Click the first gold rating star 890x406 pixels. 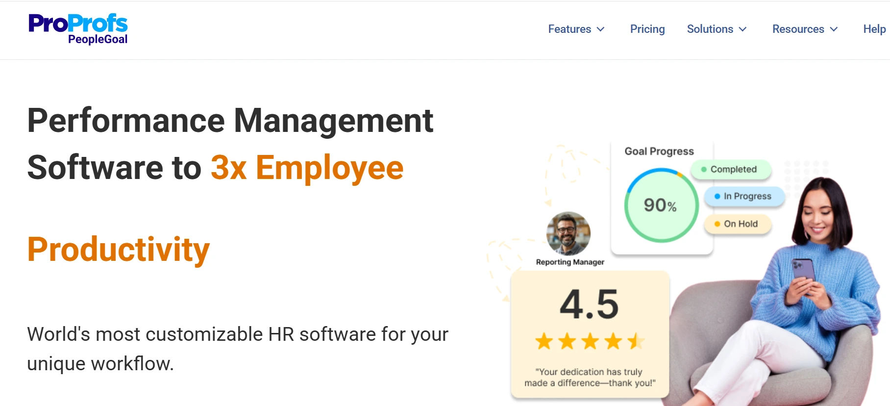[x=544, y=341]
